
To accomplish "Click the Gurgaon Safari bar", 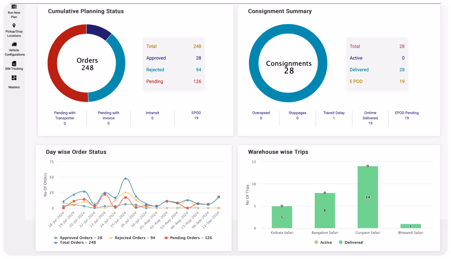I will click(368, 197).
